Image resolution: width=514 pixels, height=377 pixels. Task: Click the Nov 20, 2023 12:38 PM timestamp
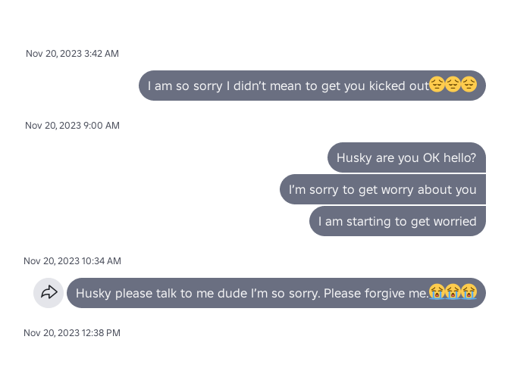pos(72,333)
